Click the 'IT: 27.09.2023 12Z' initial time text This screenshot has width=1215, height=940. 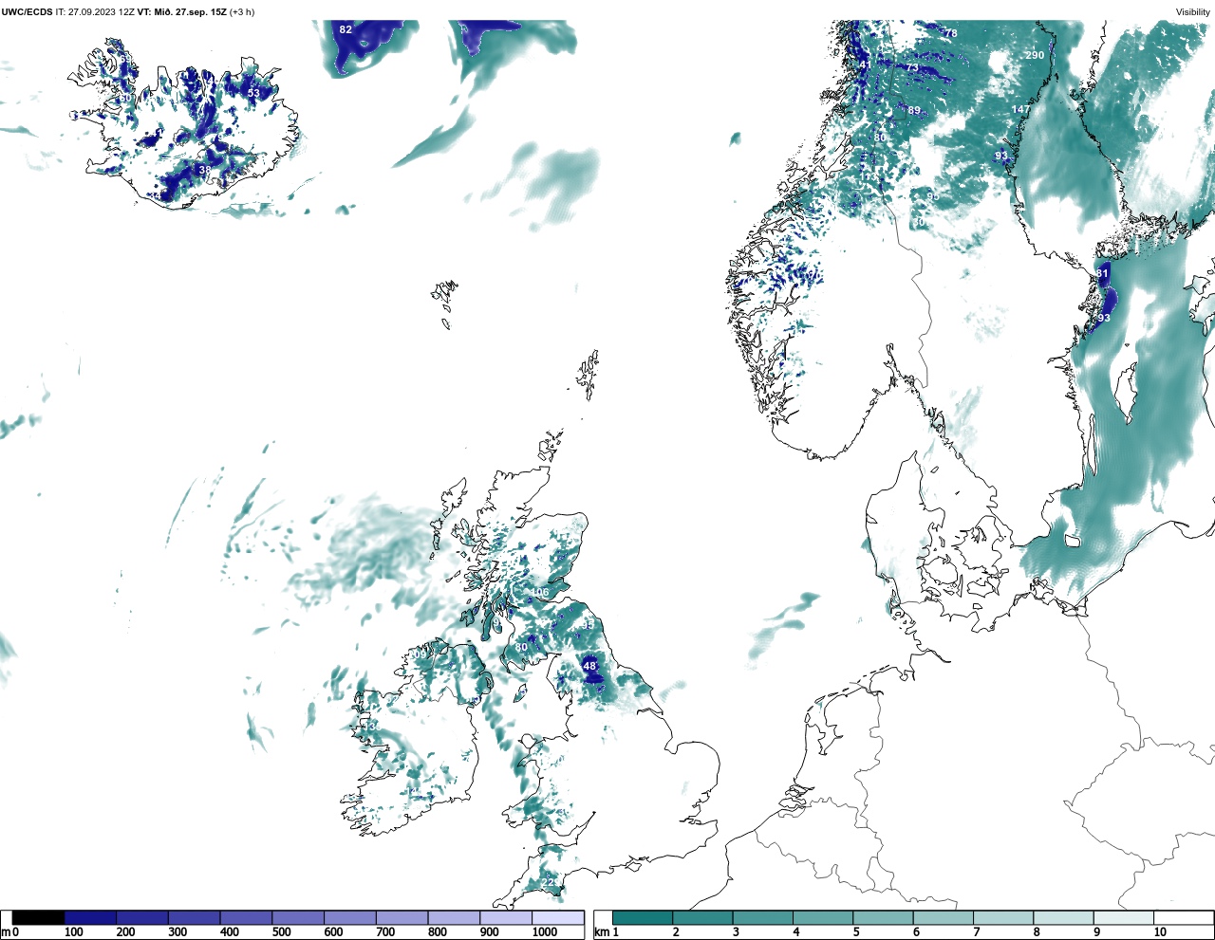click(95, 12)
